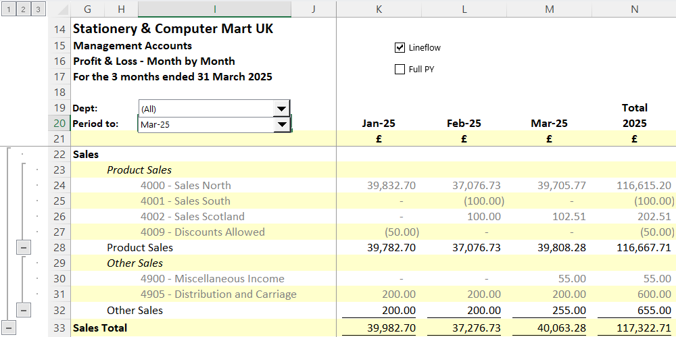Viewport: 676px width, 337px height.
Task: Click Sales North Mar-25 value 39,705.77
Action: point(562,185)
